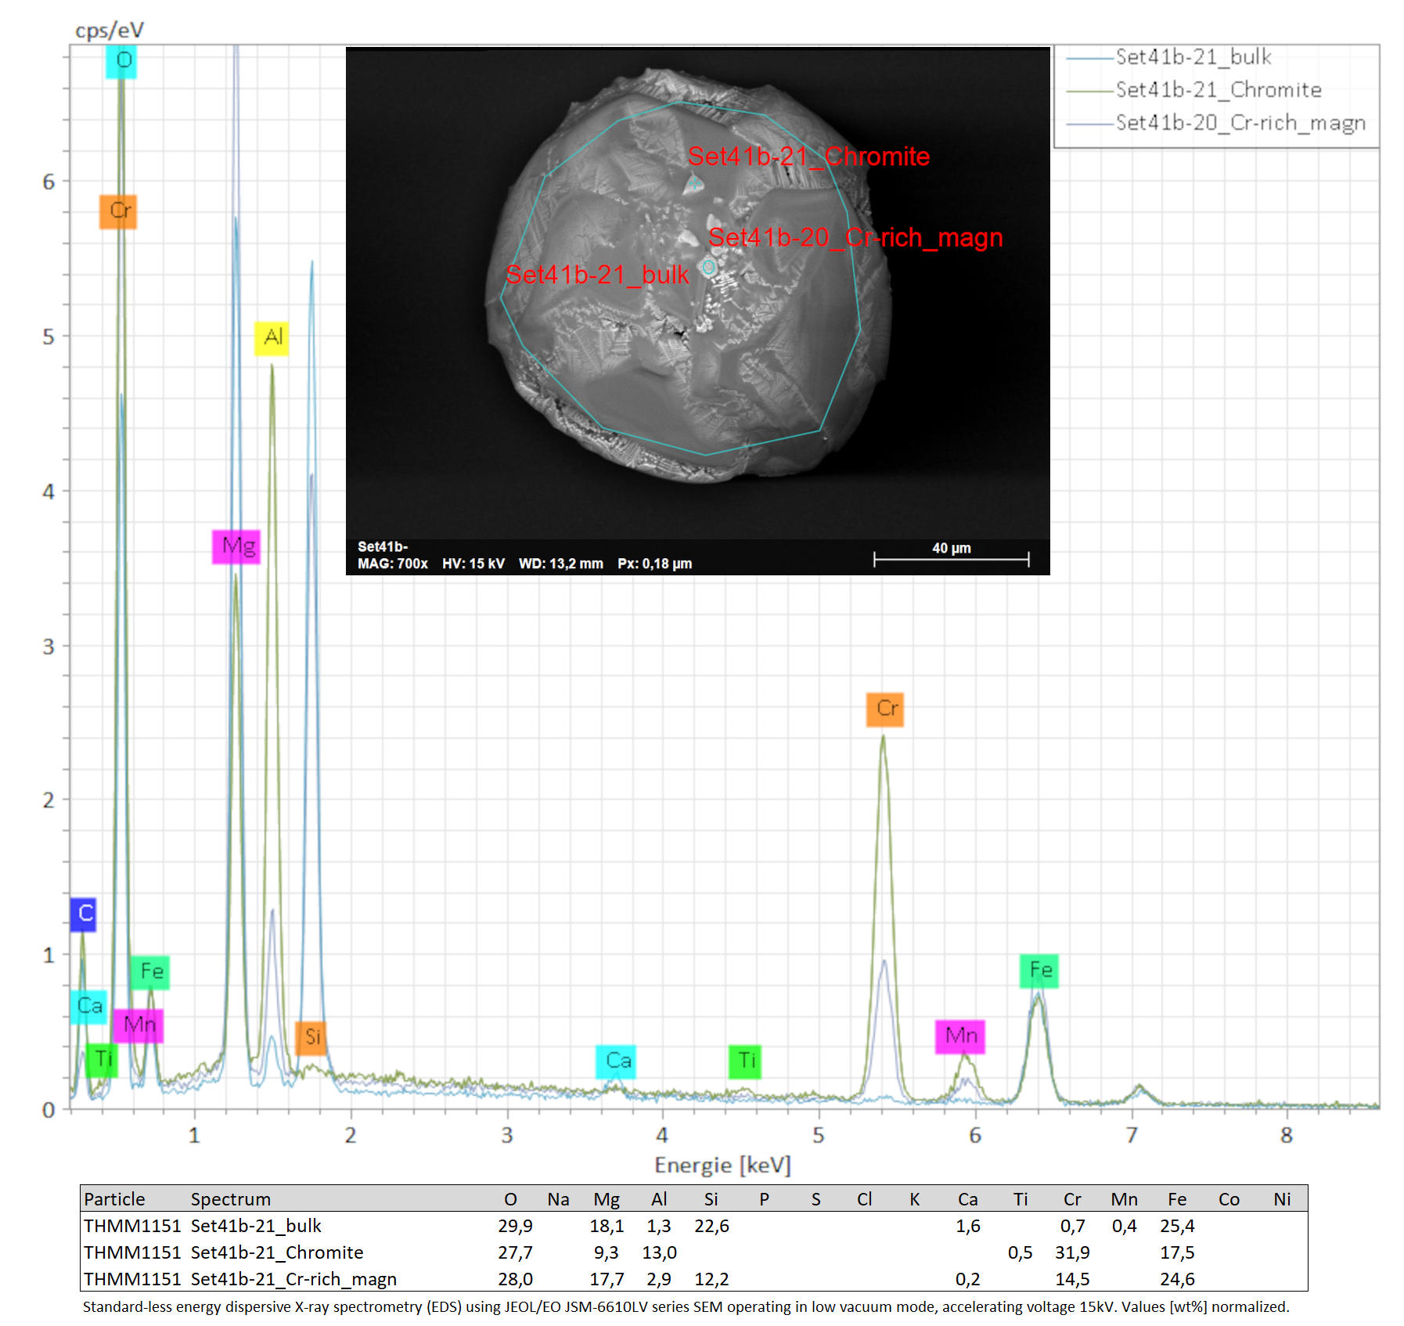Click the Cr-rich_magn Fe value 24,6

click(x=1177, y=1279)
